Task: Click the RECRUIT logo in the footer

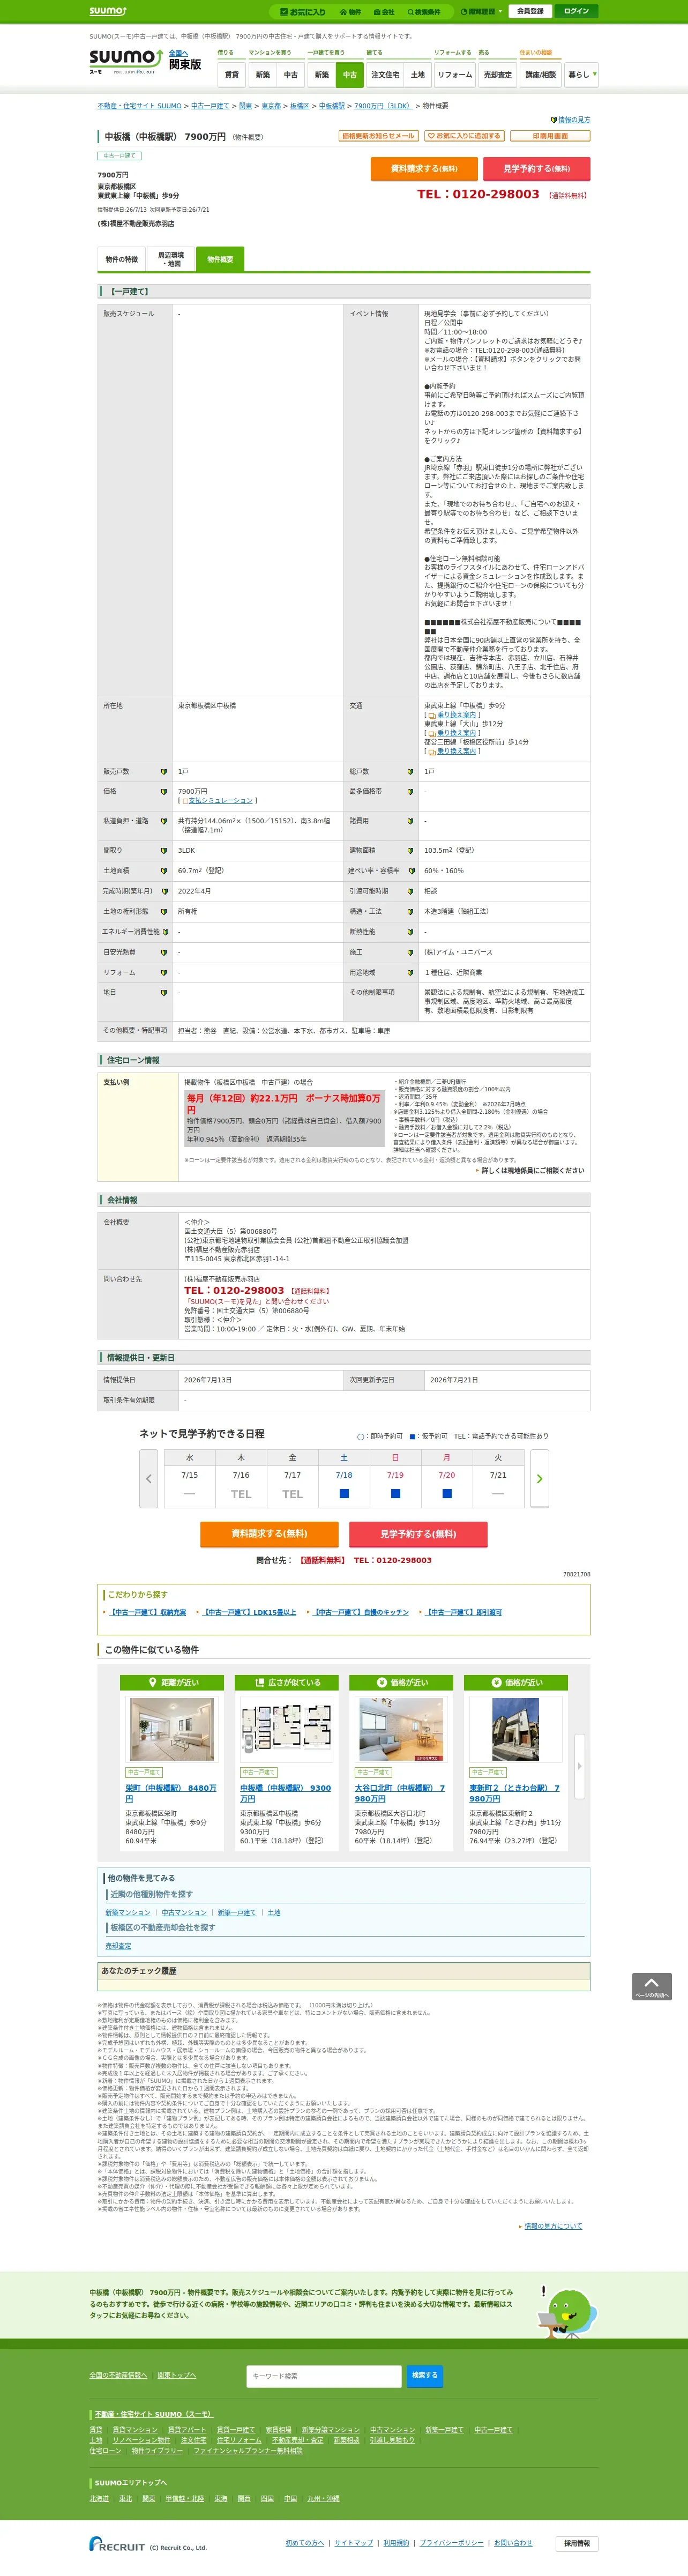Action: 117,2545
